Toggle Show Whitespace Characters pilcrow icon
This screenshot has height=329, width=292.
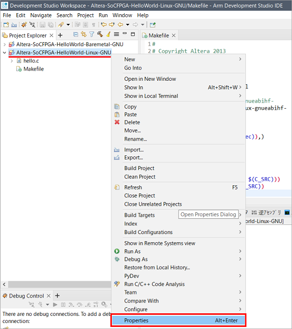pyautogui.click(x=94, y=25)
